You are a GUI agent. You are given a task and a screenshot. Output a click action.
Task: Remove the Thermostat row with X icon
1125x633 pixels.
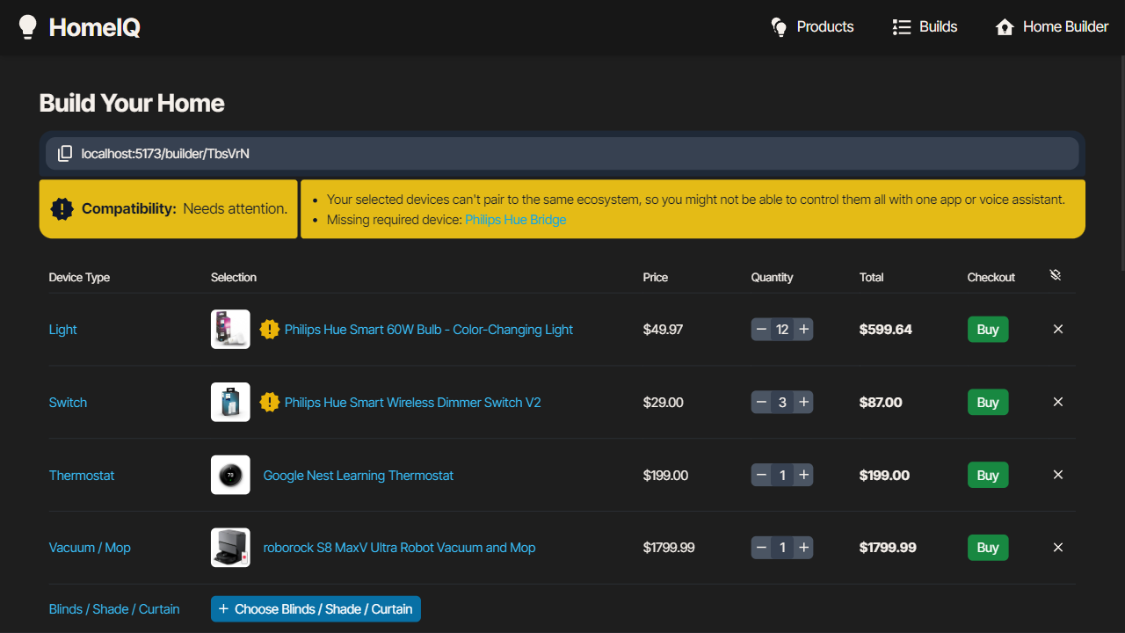click(1058, 475)
